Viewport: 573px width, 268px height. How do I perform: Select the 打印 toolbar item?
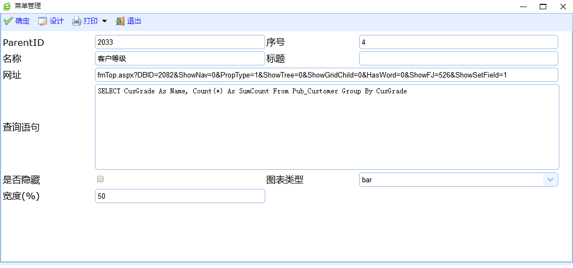[x=91, y=21]
